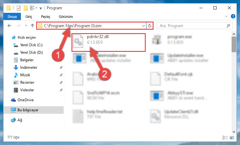Viewport: 240px width, 145px height.
Task: Open İndirmeler in quick access
Action: coord(29,67)
